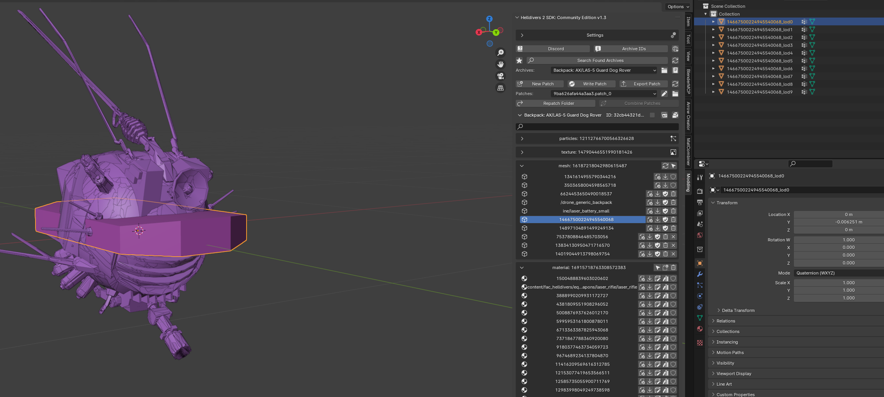Click the pencil rename icon beside Patches dropdown

point(664,94)
